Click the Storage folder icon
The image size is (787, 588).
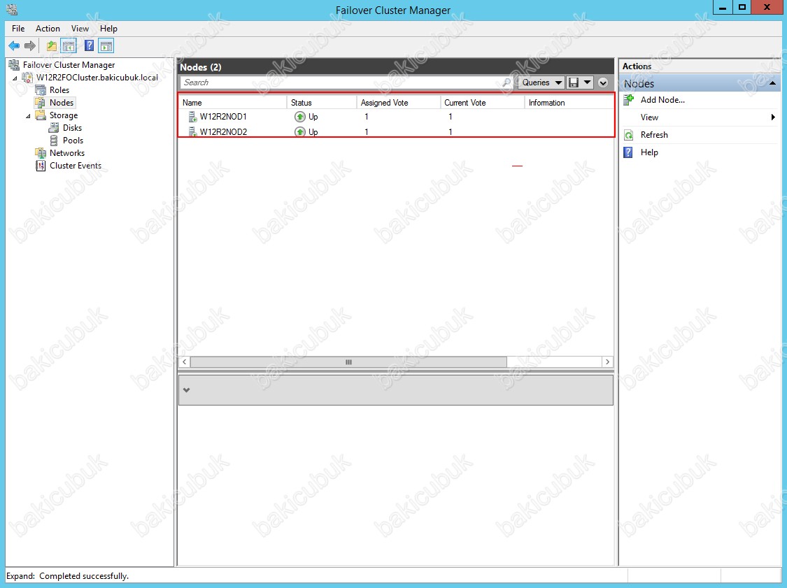pos(41,115)
